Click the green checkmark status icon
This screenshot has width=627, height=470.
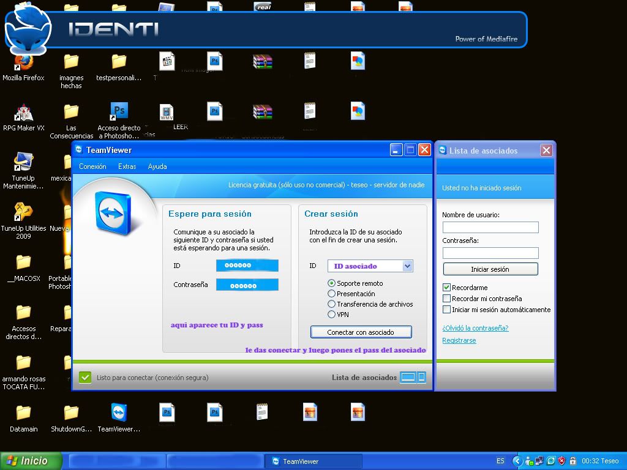click(84, 377)
